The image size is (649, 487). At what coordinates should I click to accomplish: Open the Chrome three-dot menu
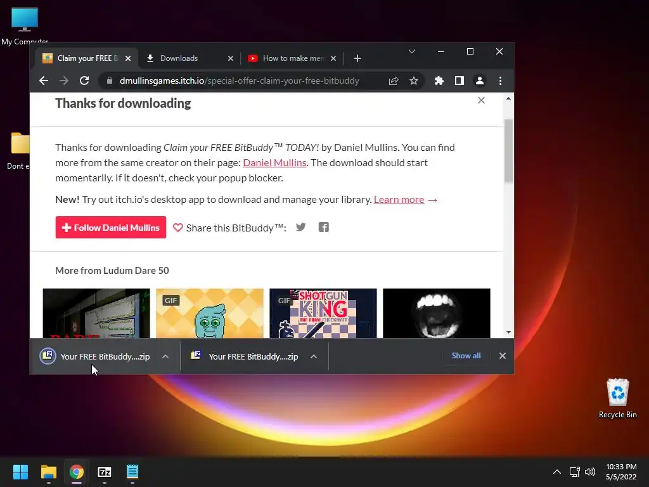pos(501,81)
